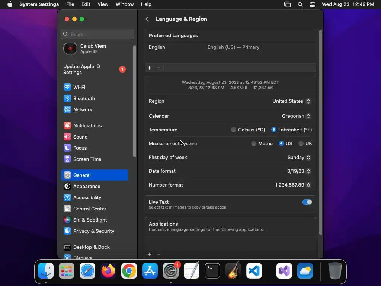Open the File menu
The height and width of the screenshot is (286, 381).
pyautogui.click(x=70, y=4)
